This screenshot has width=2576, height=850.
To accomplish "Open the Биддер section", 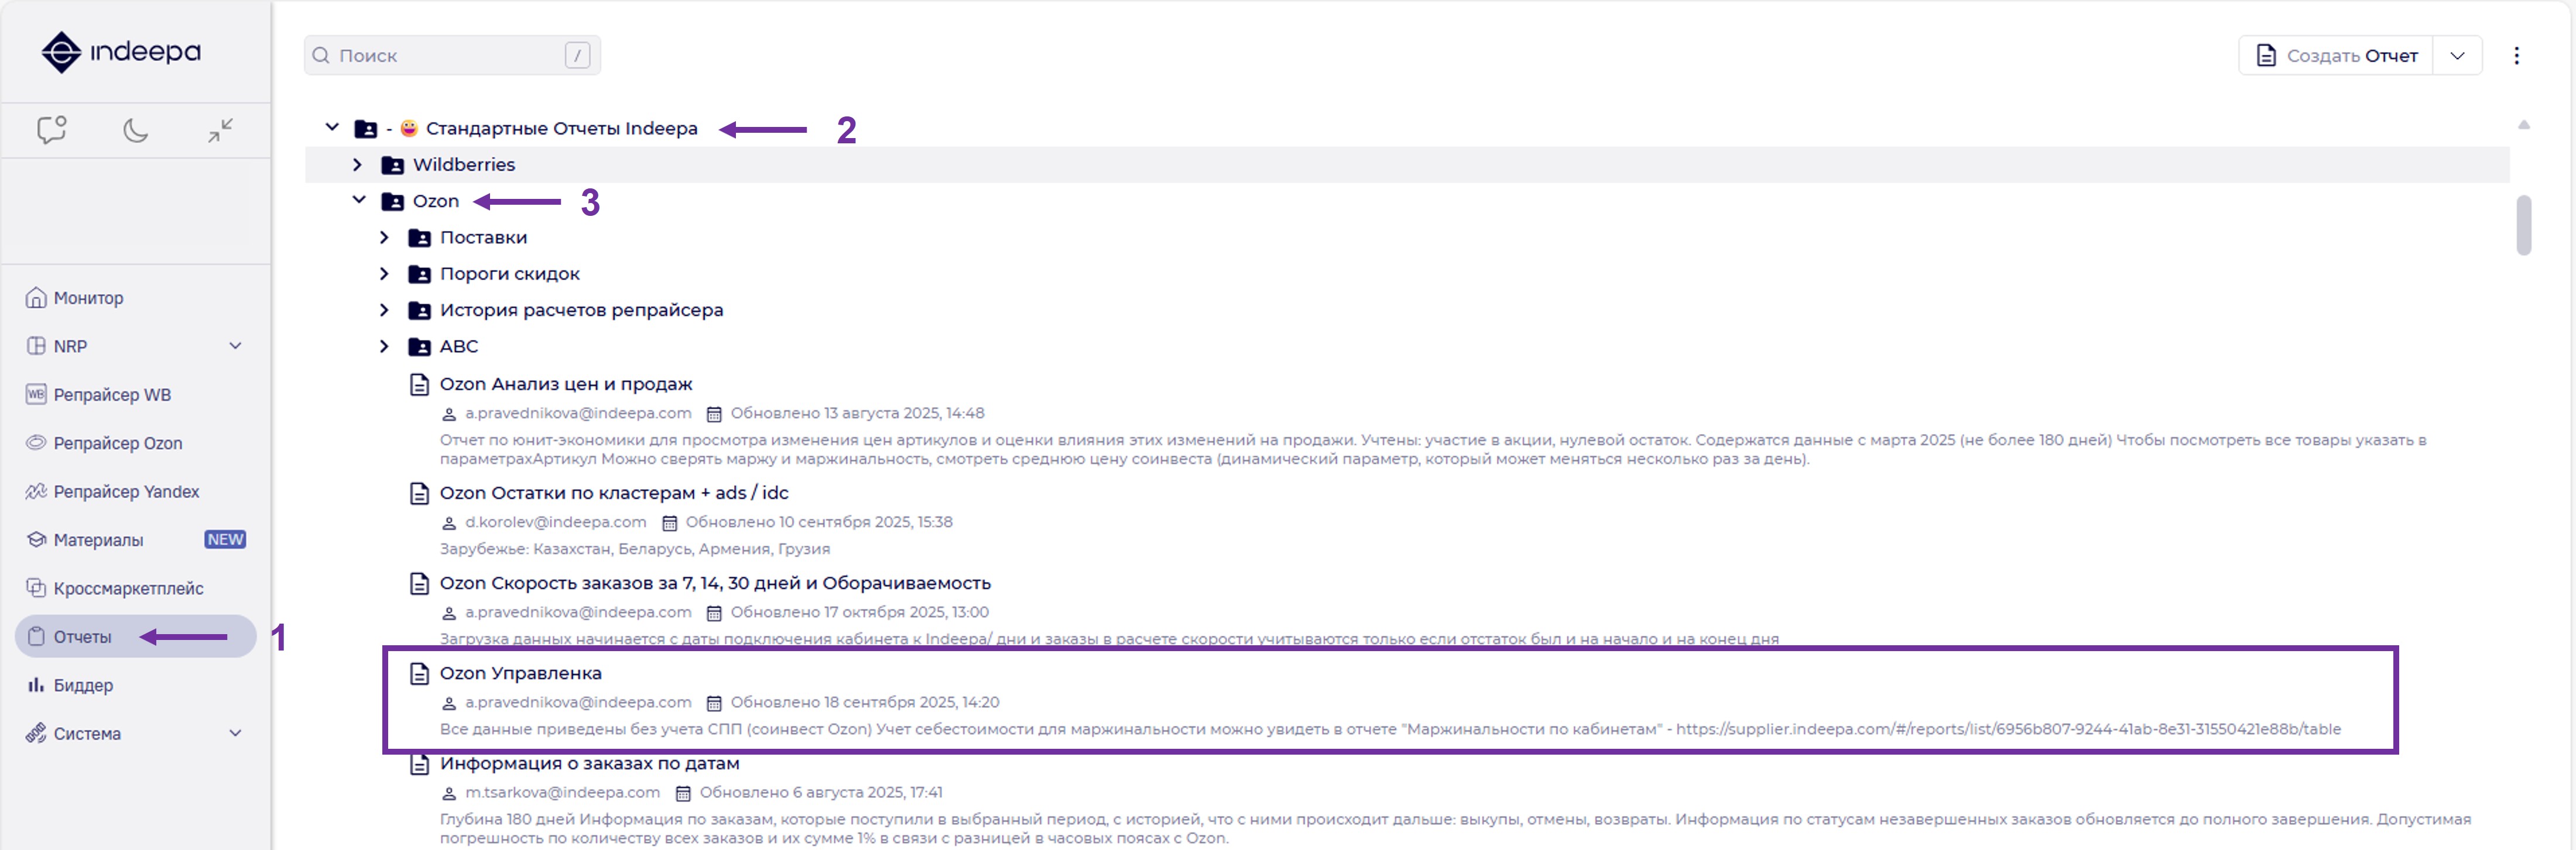I will (x=83, y=685).
